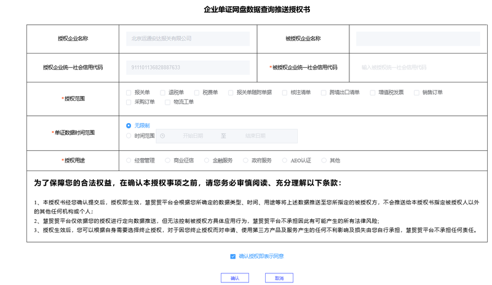Check the 报关单 checkbox
Image resolution: width=492 pixels, height=285 pixels.
coord(129,93)
